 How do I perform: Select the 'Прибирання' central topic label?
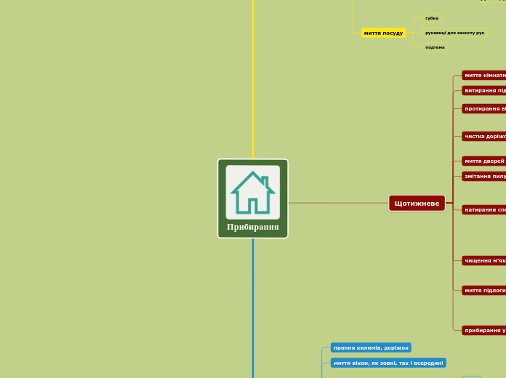pos(253,227)
